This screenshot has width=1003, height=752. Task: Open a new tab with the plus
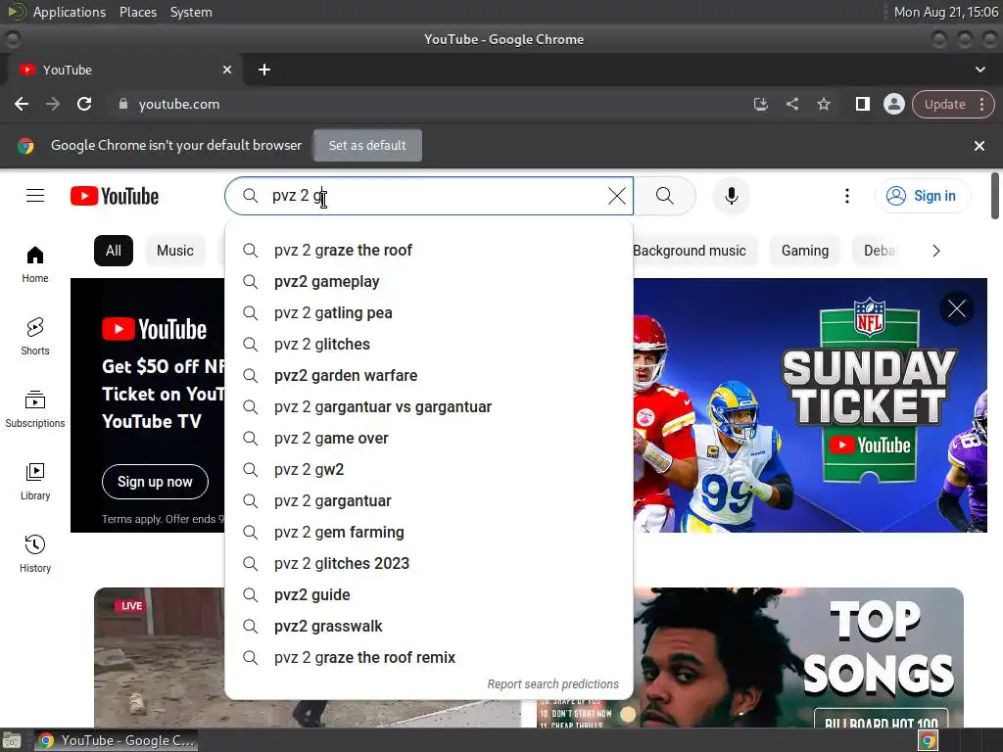pyautogui.click(x=264, y=70)
